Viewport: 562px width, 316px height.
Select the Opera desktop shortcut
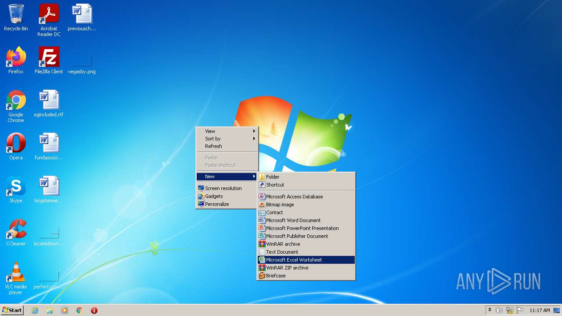click(x=16, y=147)
